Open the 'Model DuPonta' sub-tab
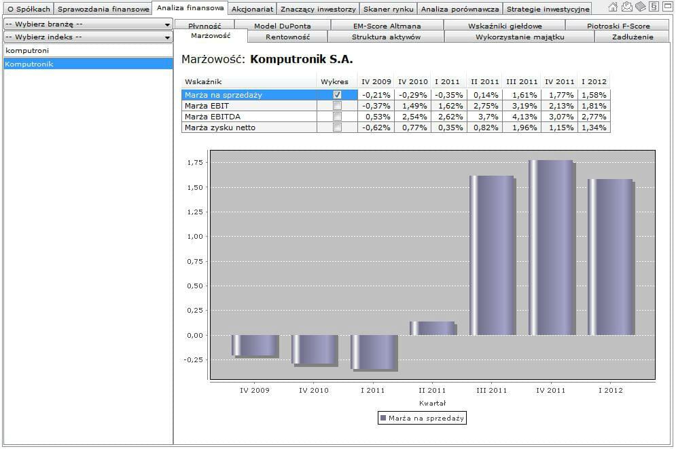The image size is (676, 449). click(x=283, y=25)
